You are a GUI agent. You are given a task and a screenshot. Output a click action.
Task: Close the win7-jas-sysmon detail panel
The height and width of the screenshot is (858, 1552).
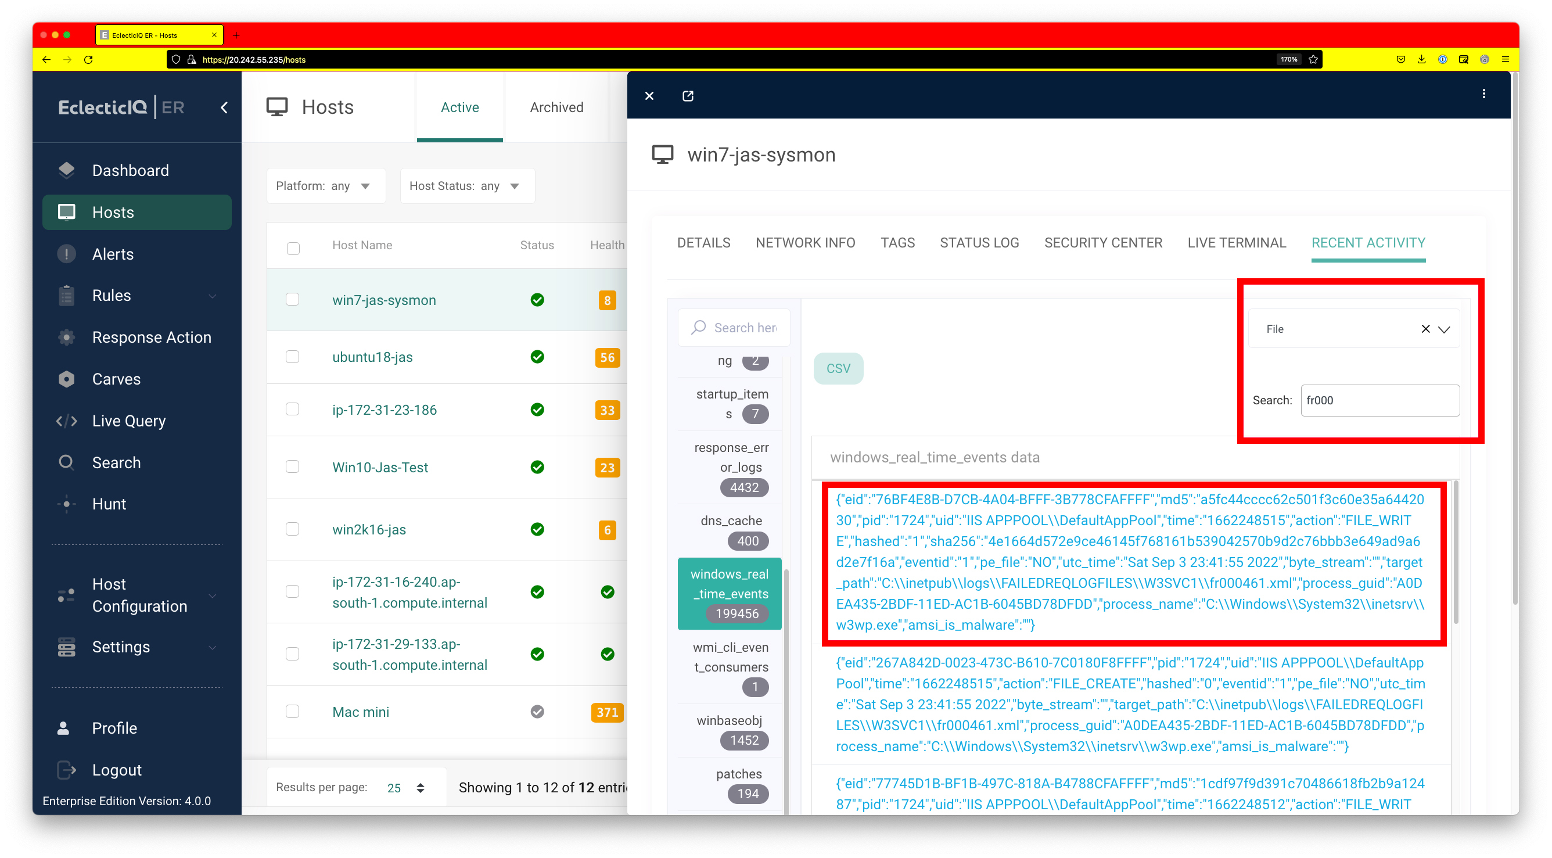649,96
